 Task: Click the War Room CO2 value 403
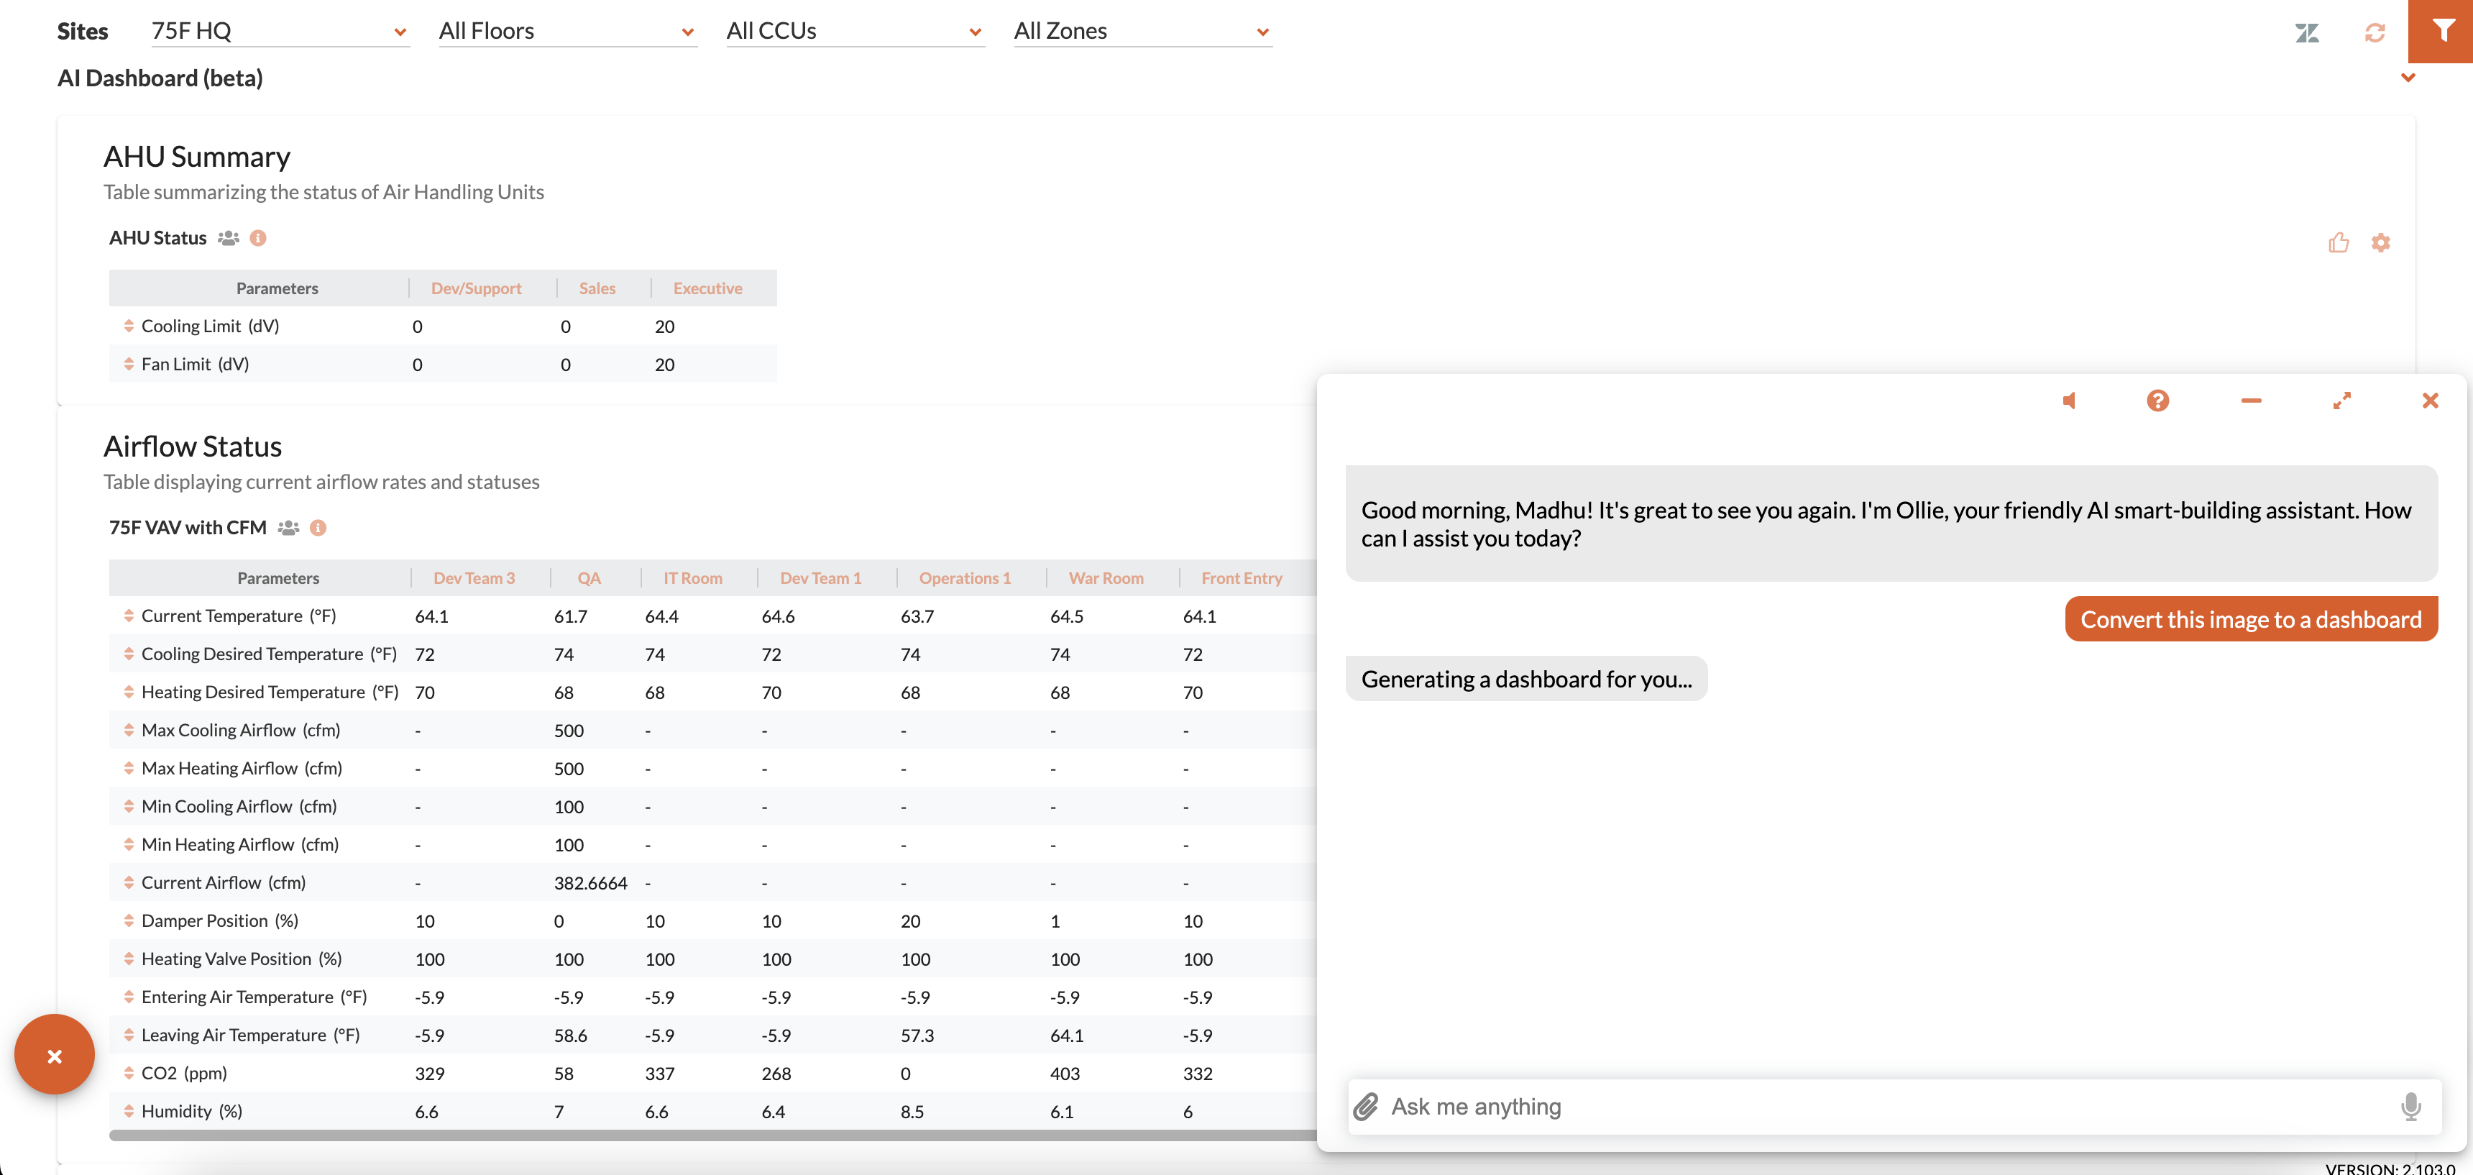click(x=1065, y=1074)
